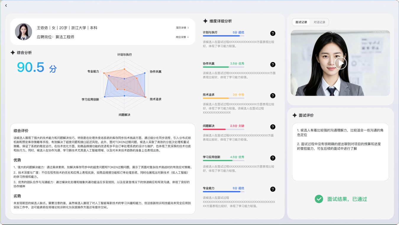Click the 面试结果，已通过 status text
The height and width of the screenshot is (225, 399).
point(347,199)
